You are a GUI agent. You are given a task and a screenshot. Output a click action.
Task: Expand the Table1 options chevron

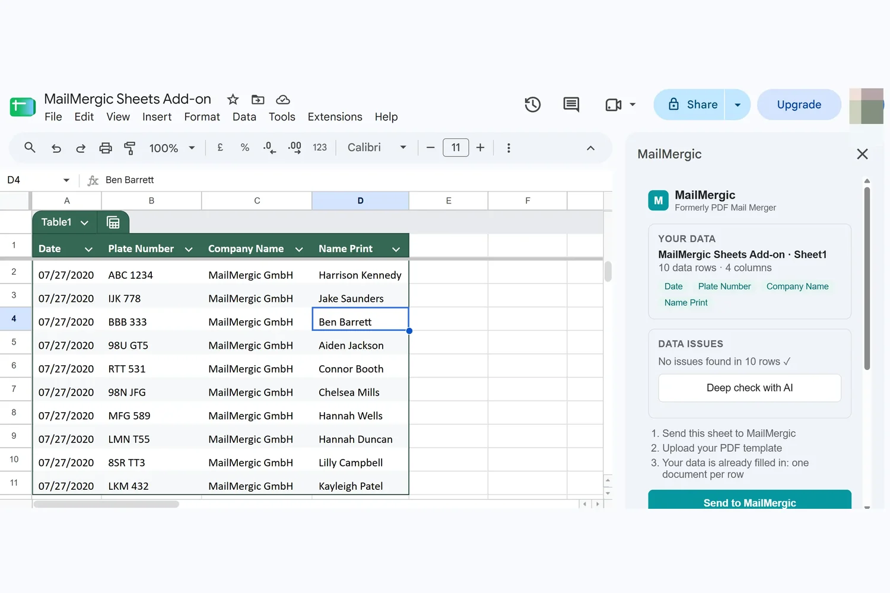[84, 223]
